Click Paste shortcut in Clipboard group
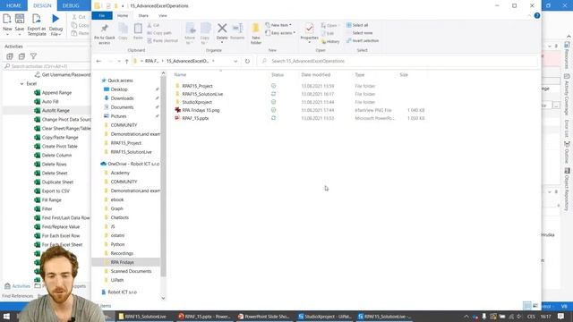573x322 pixels. point(163,41)
